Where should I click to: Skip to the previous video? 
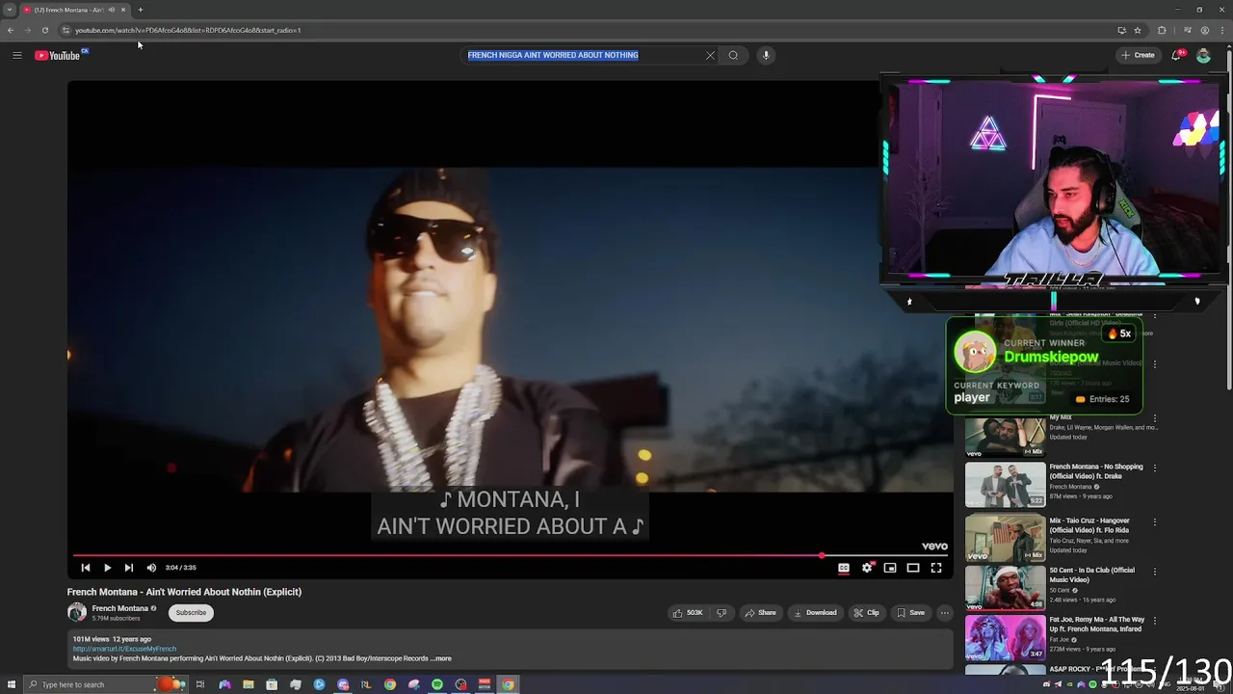point(86,568)
